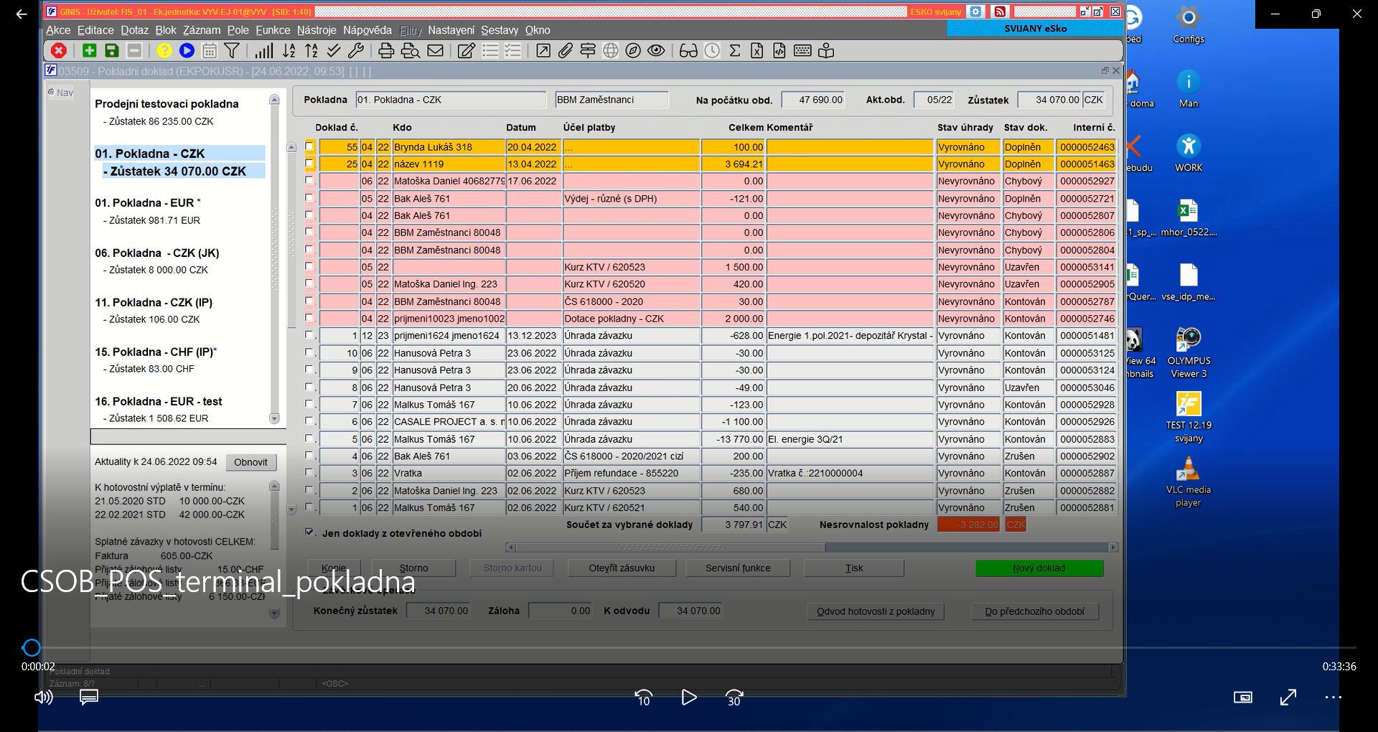Click the printer icon in toolbar
The width and height of the screenshot is (1378, 732).
coord(386,50)
